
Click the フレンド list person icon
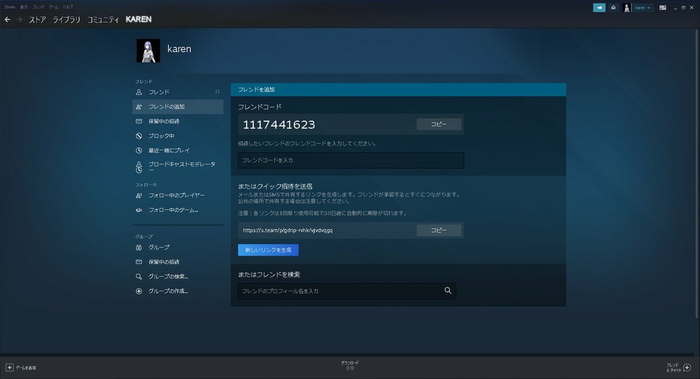pyautogui.click(x=139, y=92)
